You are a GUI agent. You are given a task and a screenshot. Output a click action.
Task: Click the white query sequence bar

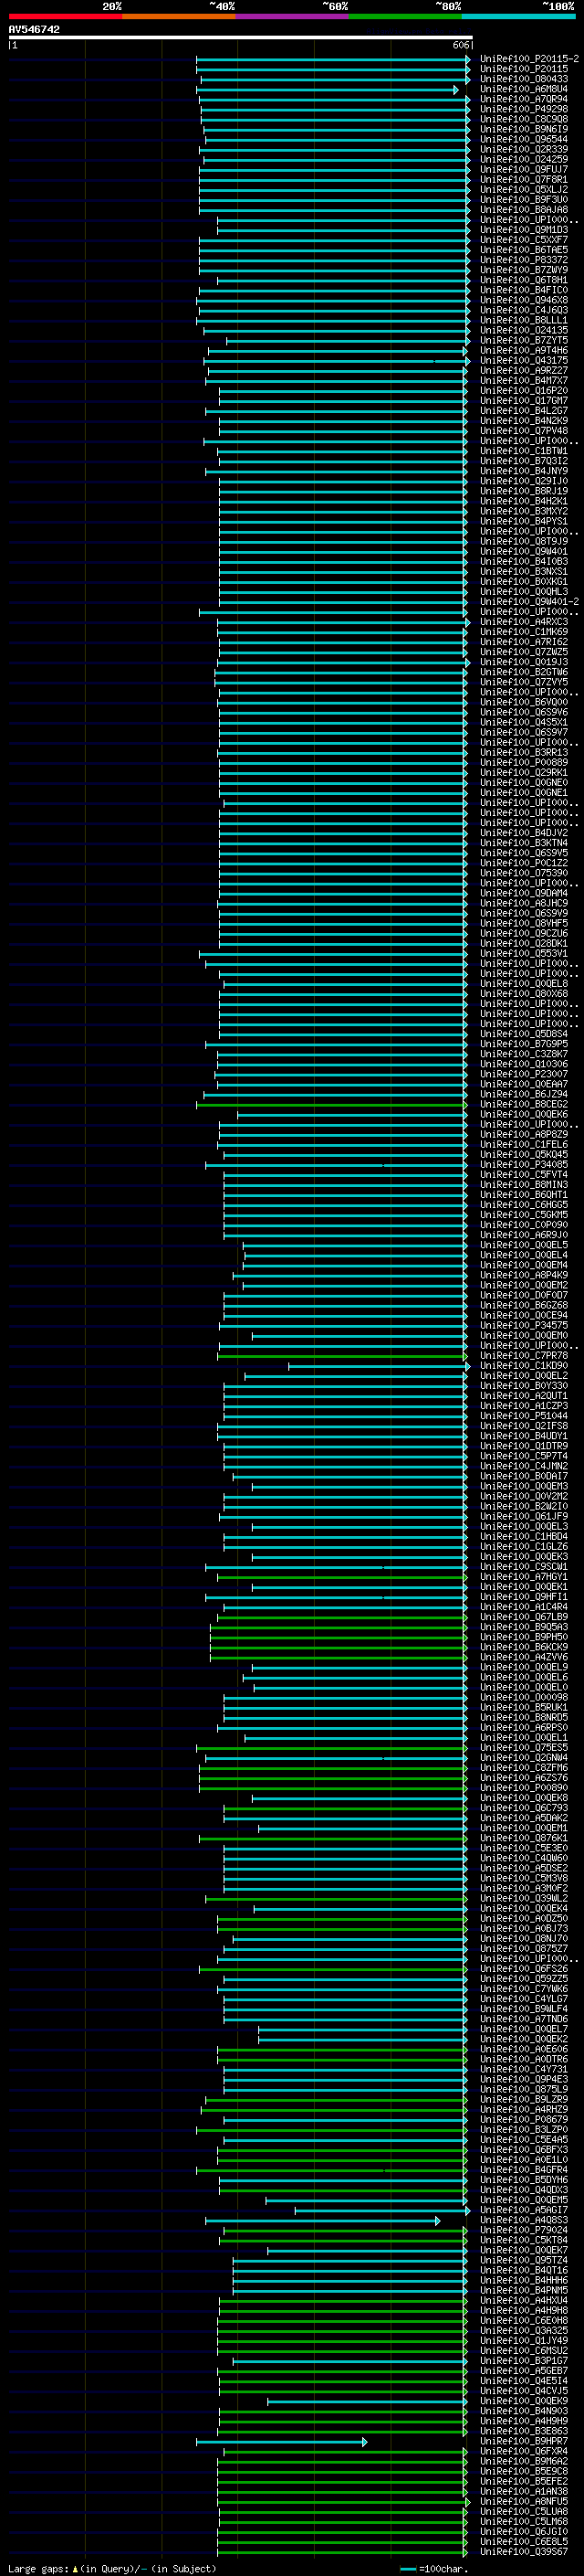click(241, 38)
